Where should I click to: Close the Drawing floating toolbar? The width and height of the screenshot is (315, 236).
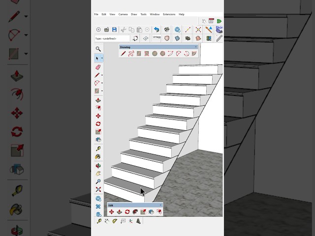[196, 47]
